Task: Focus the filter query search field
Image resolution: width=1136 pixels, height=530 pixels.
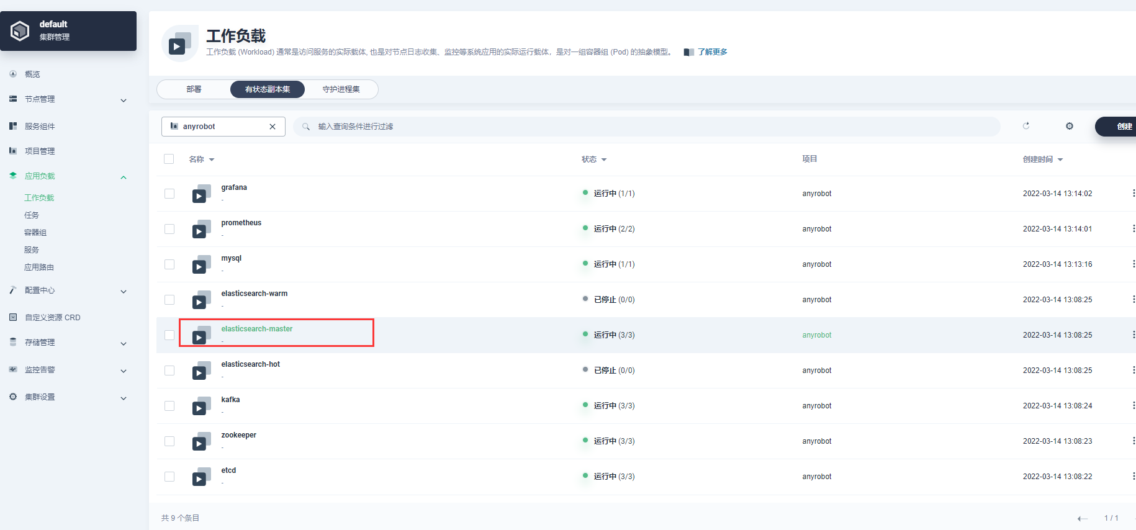Action: [646, 127]
